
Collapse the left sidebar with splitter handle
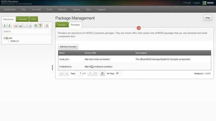(52, 68)
